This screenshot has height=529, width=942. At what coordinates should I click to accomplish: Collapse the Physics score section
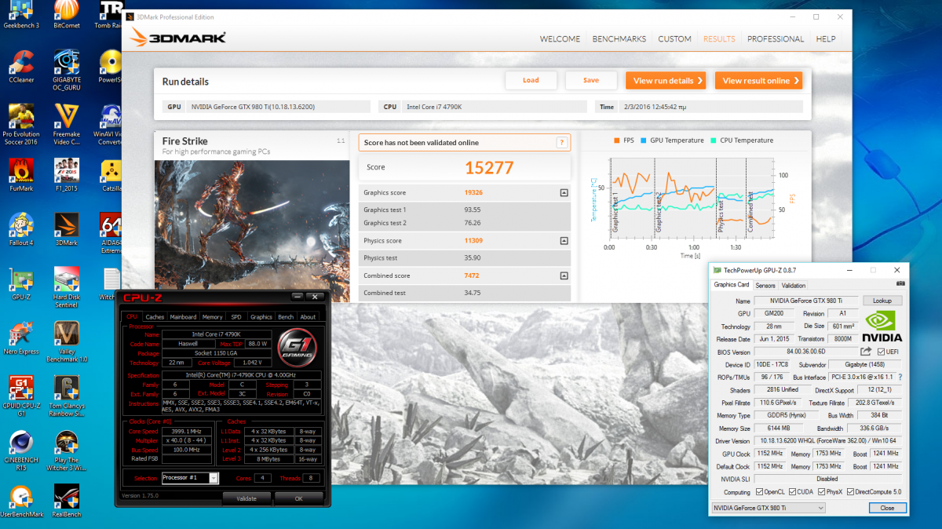564,241
